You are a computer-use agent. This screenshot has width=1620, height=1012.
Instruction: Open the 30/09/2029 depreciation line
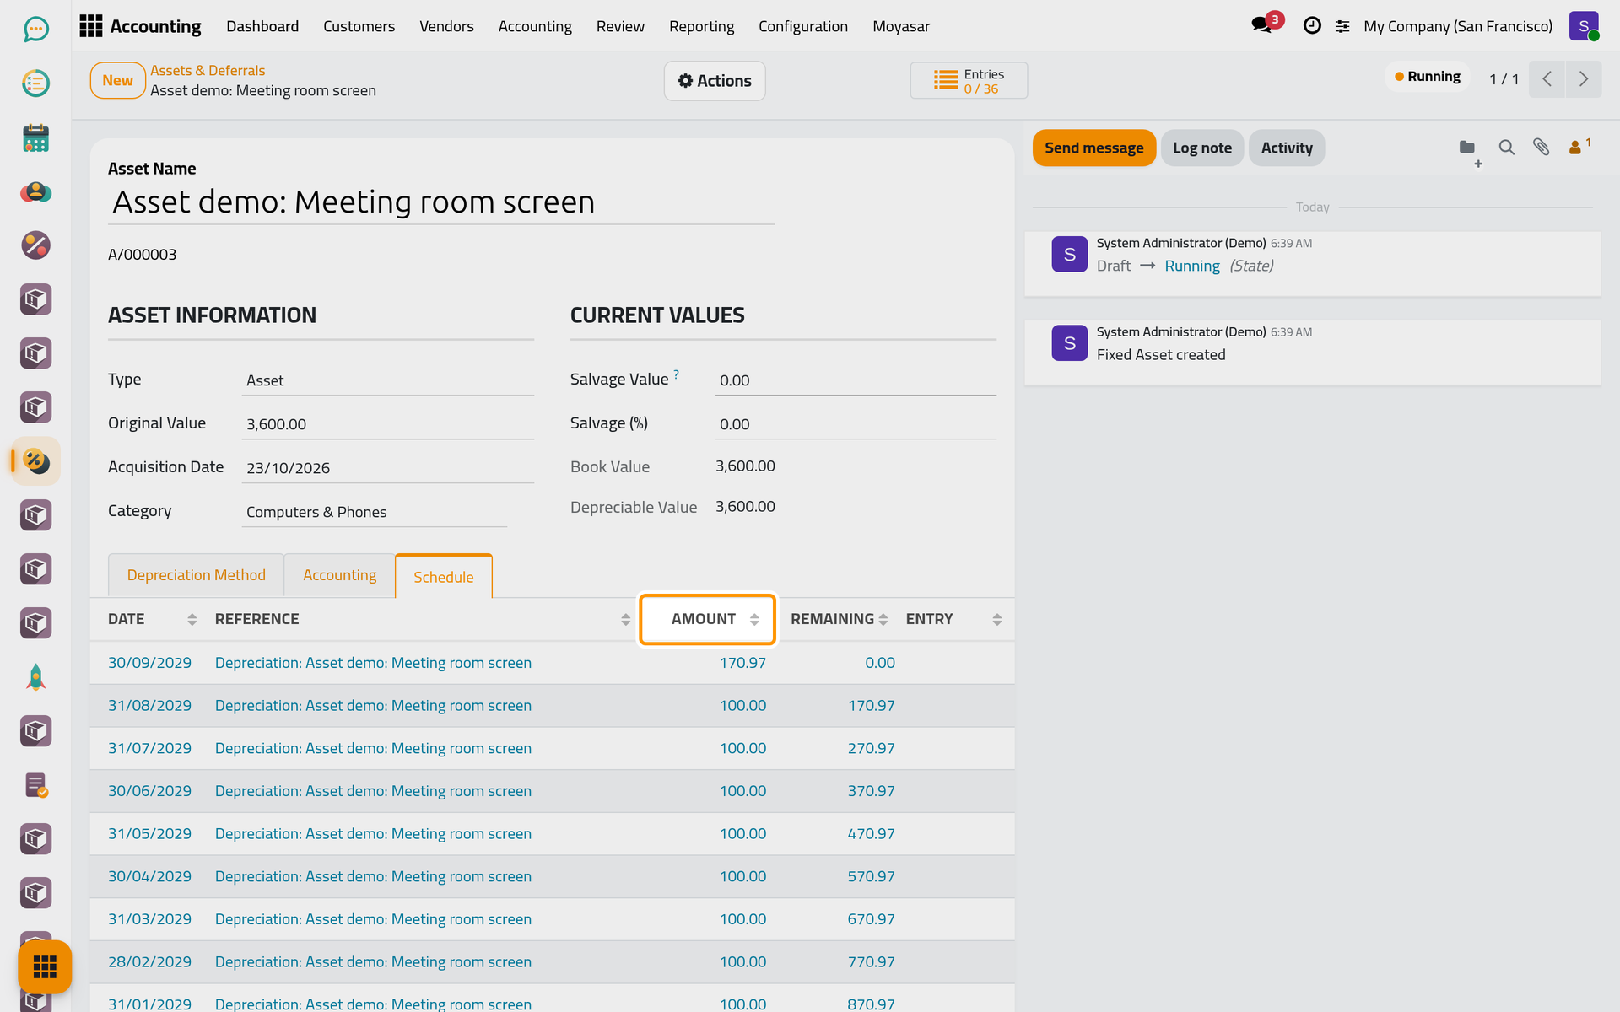tap(552, 663)
